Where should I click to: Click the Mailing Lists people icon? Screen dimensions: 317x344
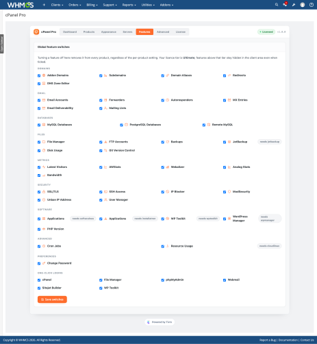pos(105,108)
